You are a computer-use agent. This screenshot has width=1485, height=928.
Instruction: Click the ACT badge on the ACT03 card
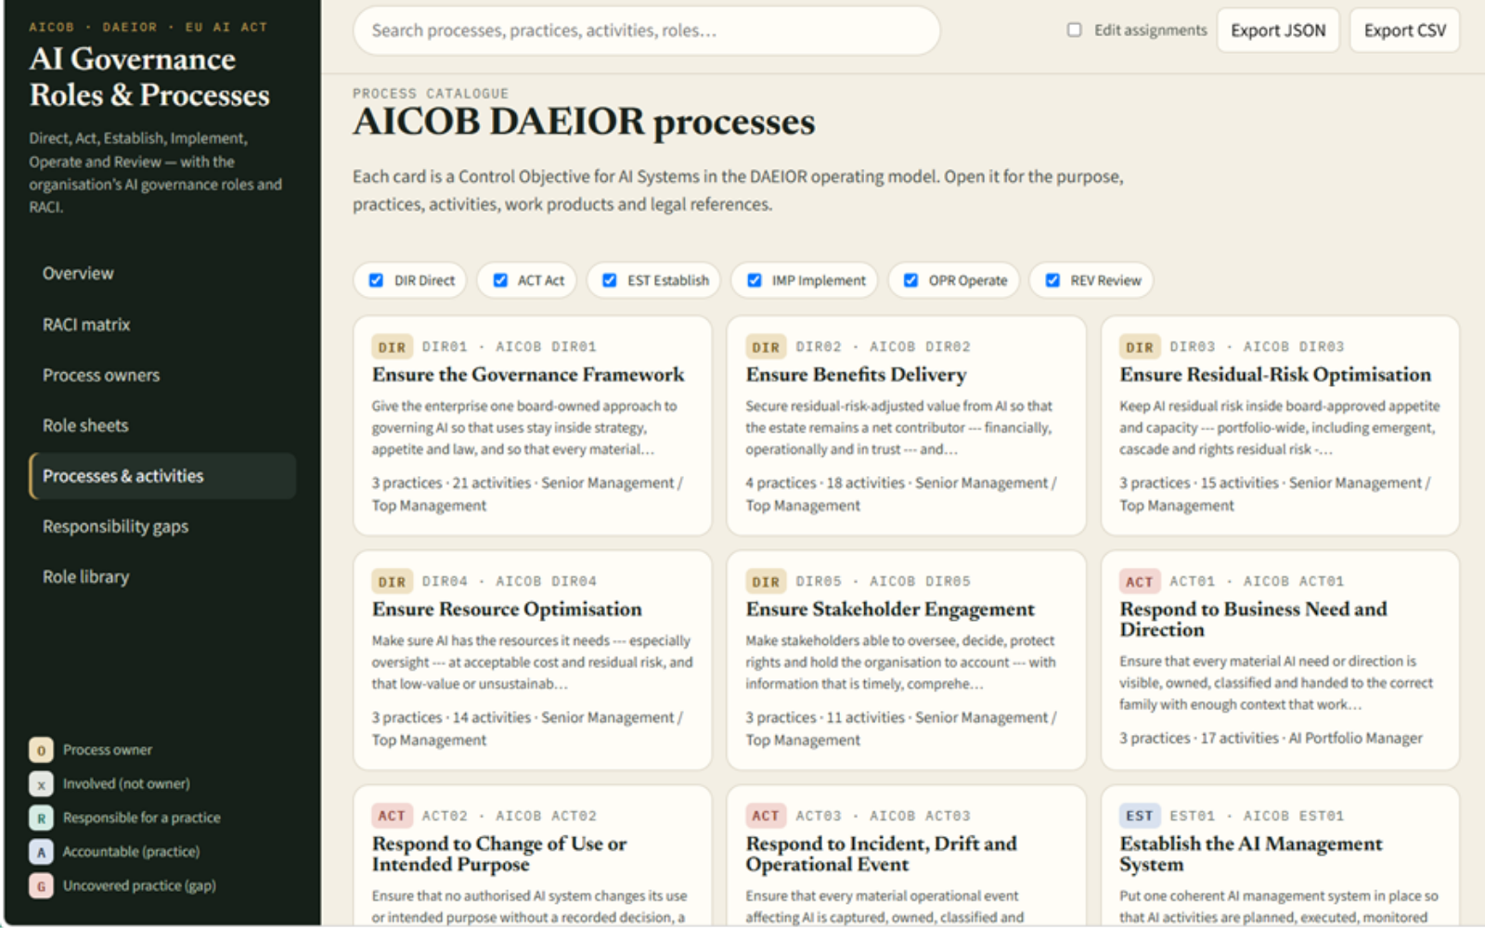pyautogui.click(x=766, y=816)
